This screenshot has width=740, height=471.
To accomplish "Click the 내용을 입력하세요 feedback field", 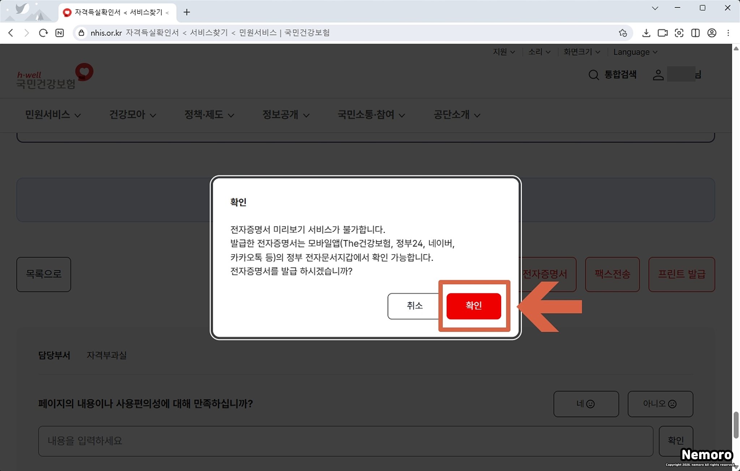I will pyautogui.click(x=345, y=441).
